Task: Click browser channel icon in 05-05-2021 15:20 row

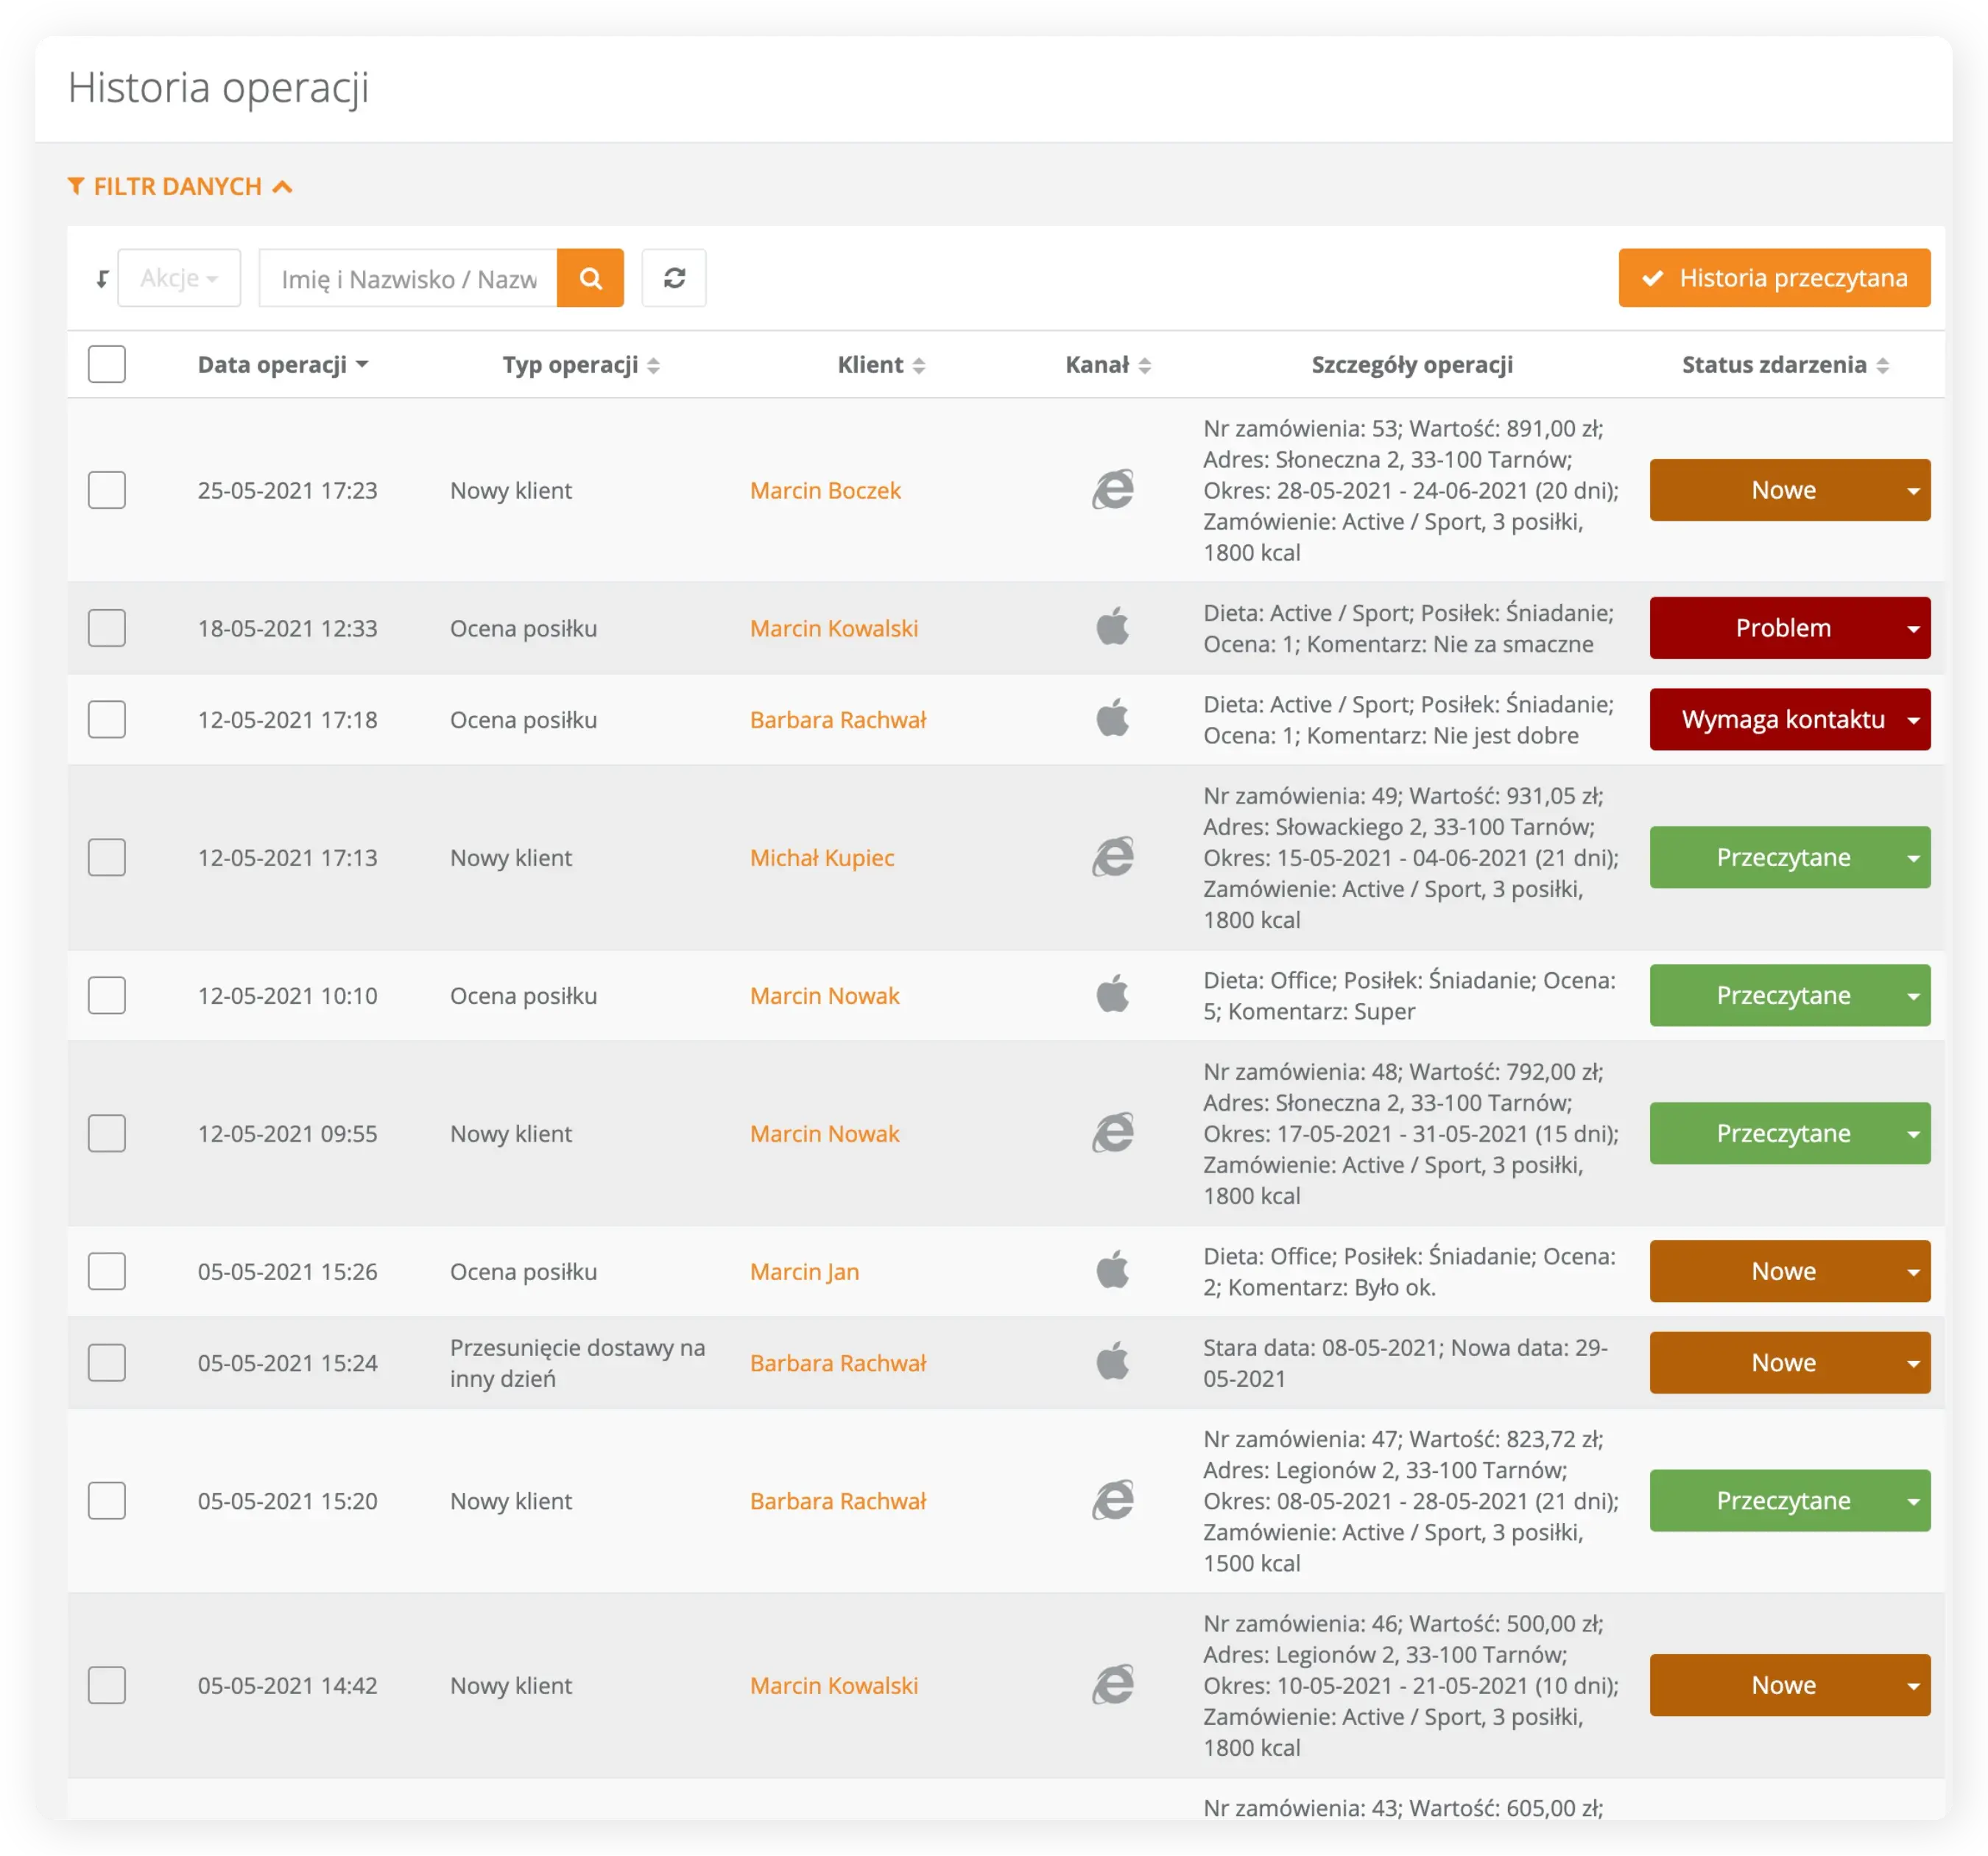Action: click(x=1112, y=1501)
